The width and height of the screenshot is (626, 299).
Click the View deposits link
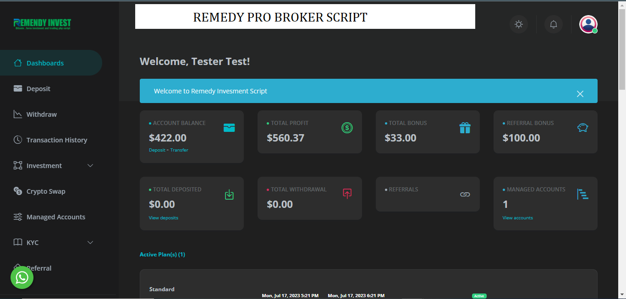point(163,218)
